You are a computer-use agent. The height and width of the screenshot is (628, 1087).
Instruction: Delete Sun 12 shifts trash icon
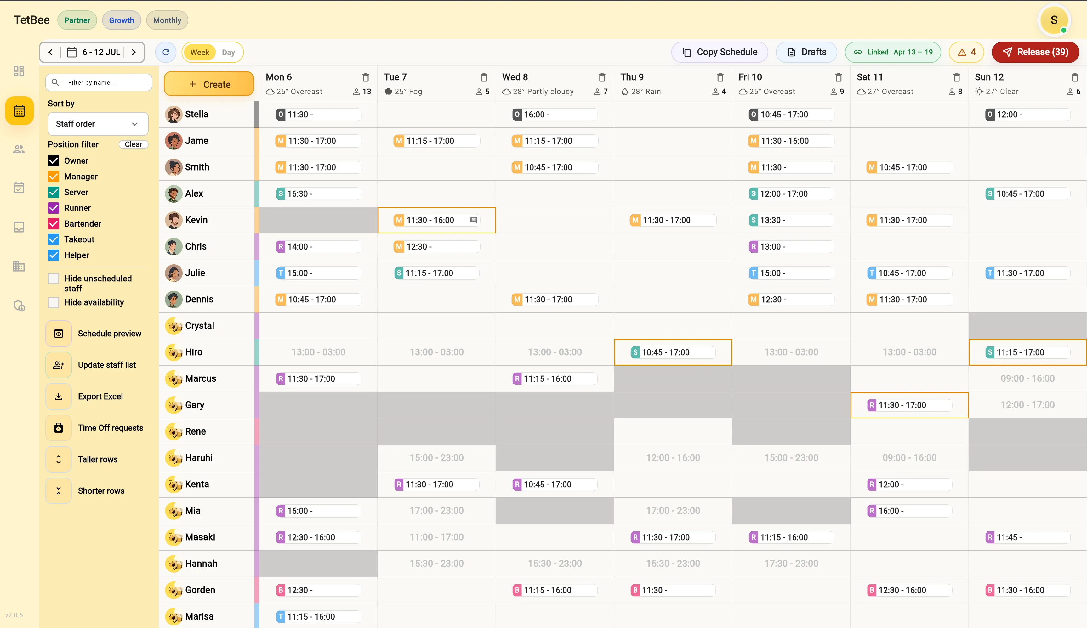1074,77
